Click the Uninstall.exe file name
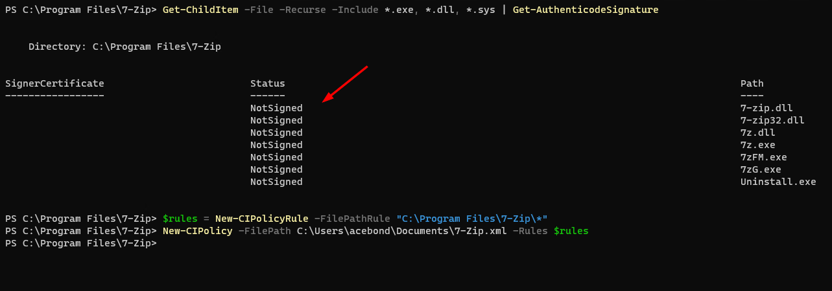The height and width of the screenshot is (291, 832). click(778, 182)
